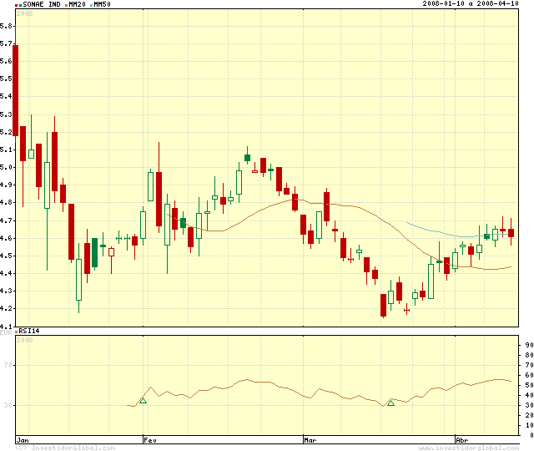Click the green RSI triangle marker near Fev

click(143, 401)
